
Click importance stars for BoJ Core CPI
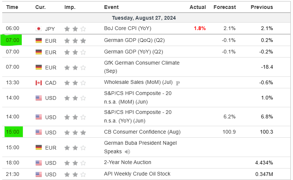click(x=75, y=28)
